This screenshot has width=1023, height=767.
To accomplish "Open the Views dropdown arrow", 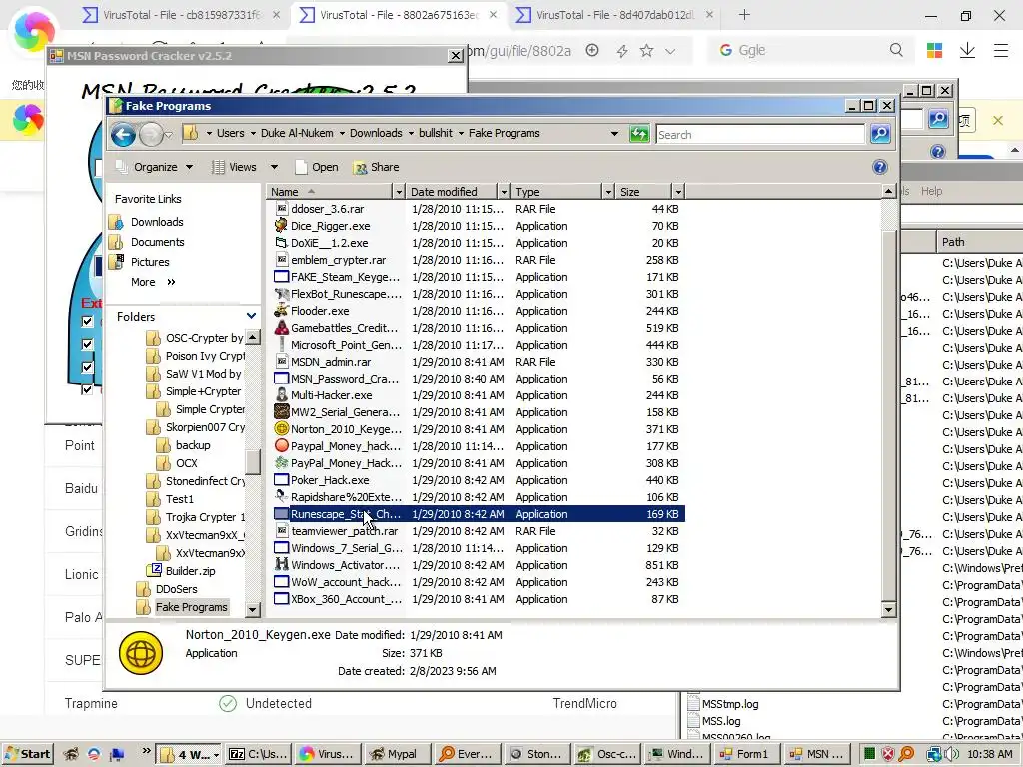I will pyautogui.click(x=274, y=167).
